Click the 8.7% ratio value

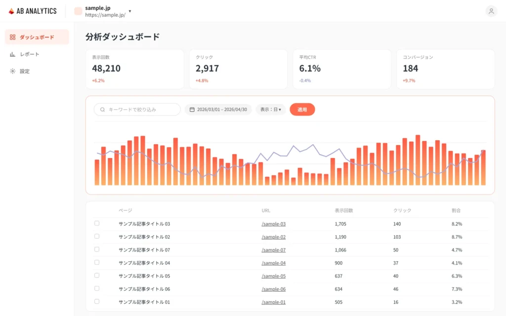pyautogui.click(x=457, y=237)
